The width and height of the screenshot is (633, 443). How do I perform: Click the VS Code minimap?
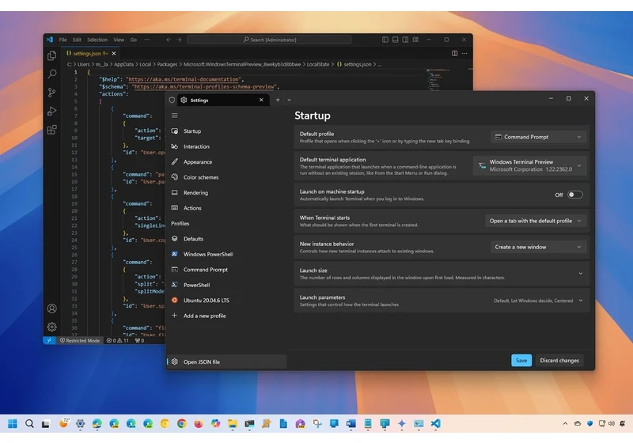coord(438,78)
